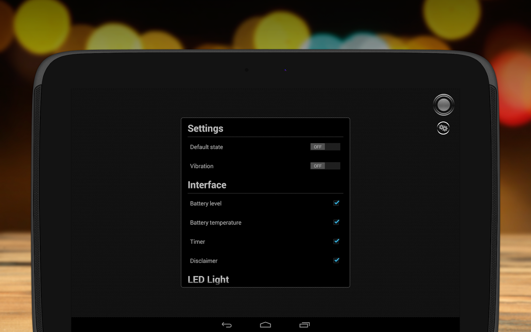The height and width of the screenshot is (332, 531).
Task: Enable the Vibration toggle
Action: [x=325, y=166]
